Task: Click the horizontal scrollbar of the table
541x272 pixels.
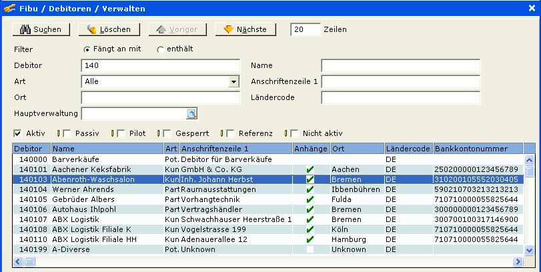Action: (x=267, y=259)
